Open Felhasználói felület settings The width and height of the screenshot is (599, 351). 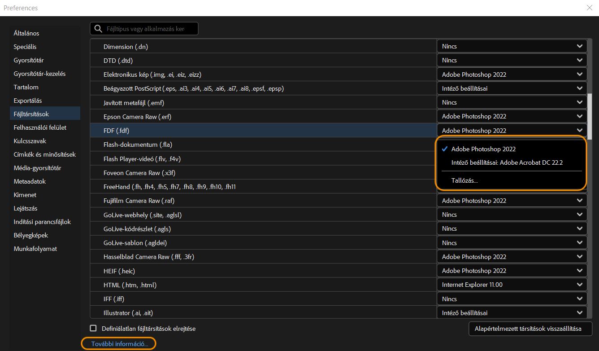40,127
